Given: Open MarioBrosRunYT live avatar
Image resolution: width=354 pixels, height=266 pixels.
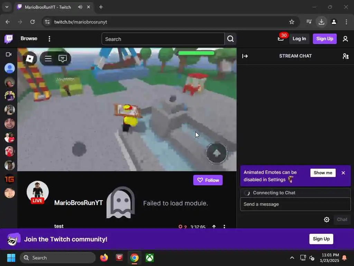Looking at the screenshot, I should pos(37,192).
